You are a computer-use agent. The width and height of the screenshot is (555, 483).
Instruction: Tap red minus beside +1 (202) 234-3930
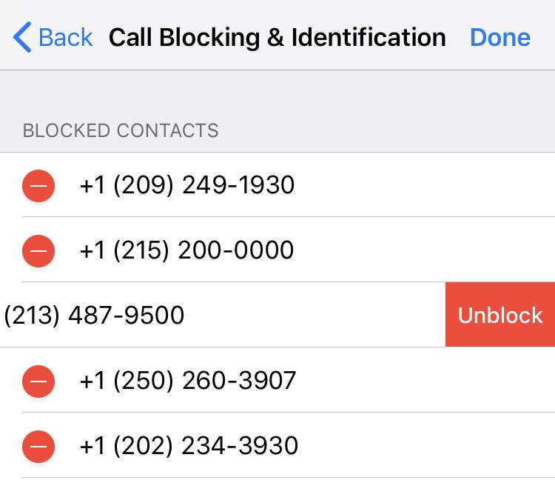38,446
